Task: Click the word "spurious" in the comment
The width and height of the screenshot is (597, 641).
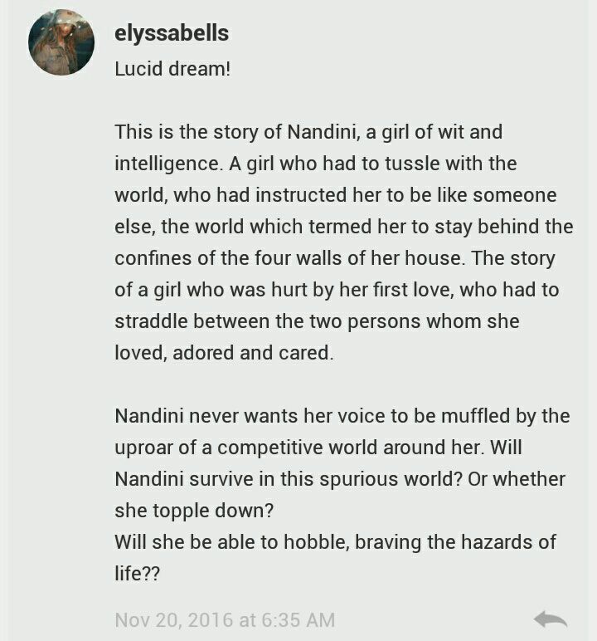Action: [358, 479]
